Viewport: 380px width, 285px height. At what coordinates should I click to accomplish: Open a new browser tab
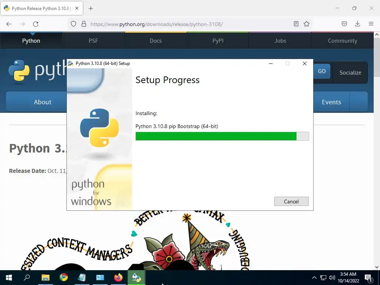click(91, 9)
